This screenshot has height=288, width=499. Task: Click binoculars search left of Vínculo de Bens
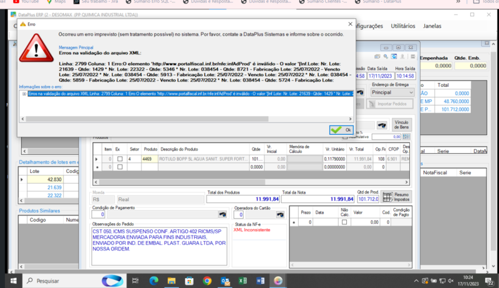[382, 125]
